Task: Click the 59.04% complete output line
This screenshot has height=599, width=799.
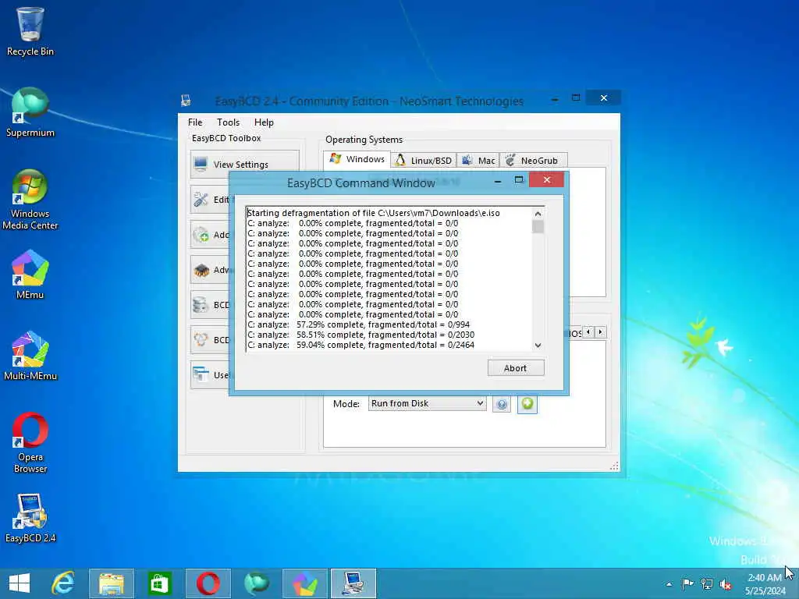Action: pos(360,345)
